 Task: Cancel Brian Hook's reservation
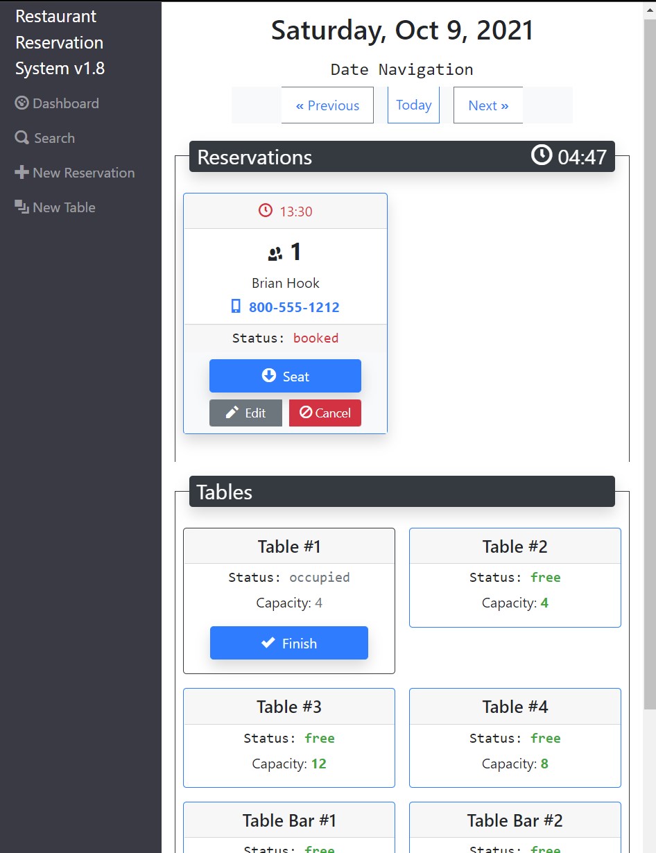point(325,413)
